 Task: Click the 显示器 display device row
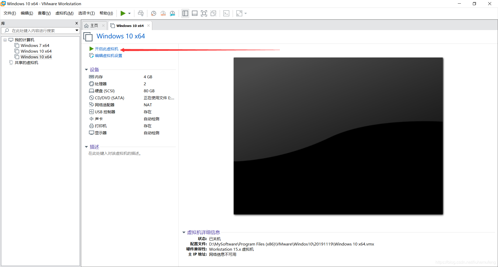point(132,133)
